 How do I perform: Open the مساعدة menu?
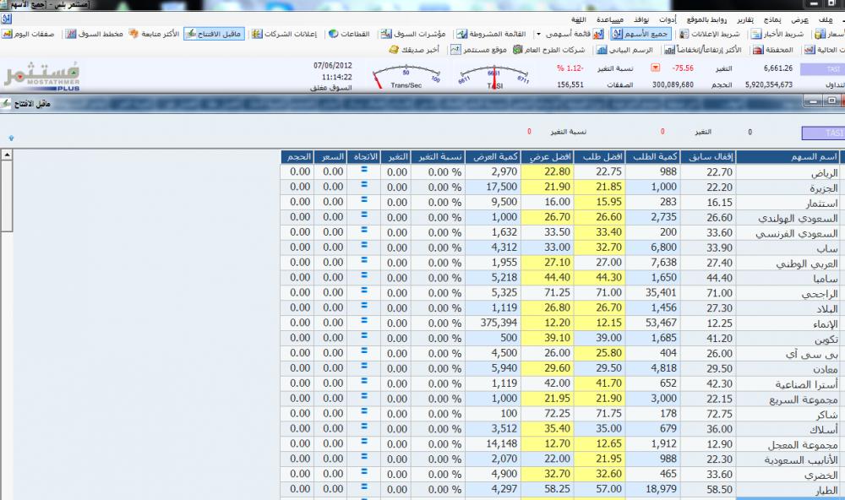610,19
